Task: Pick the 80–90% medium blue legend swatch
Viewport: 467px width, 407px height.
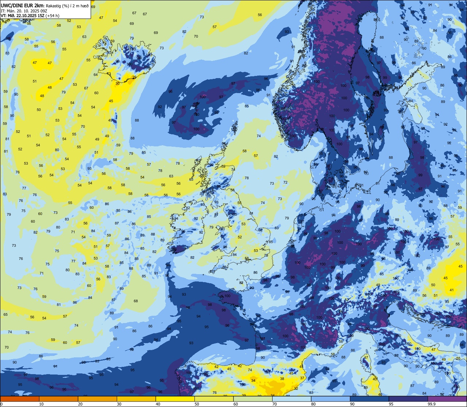Action: tap(331, 399)
